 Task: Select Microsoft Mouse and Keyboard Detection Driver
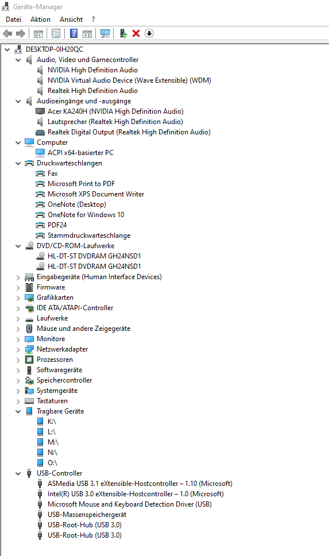point(130,504)
